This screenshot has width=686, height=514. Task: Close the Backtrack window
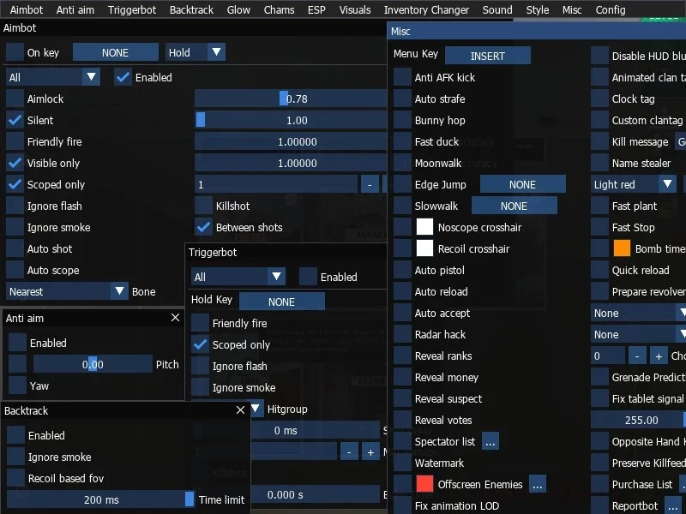(x=240, y=410)
